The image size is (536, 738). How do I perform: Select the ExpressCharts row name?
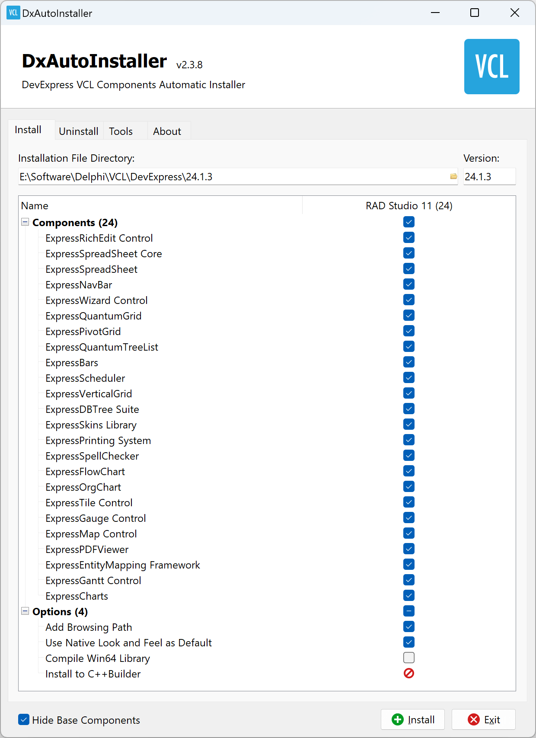click(x=77, y=596)
